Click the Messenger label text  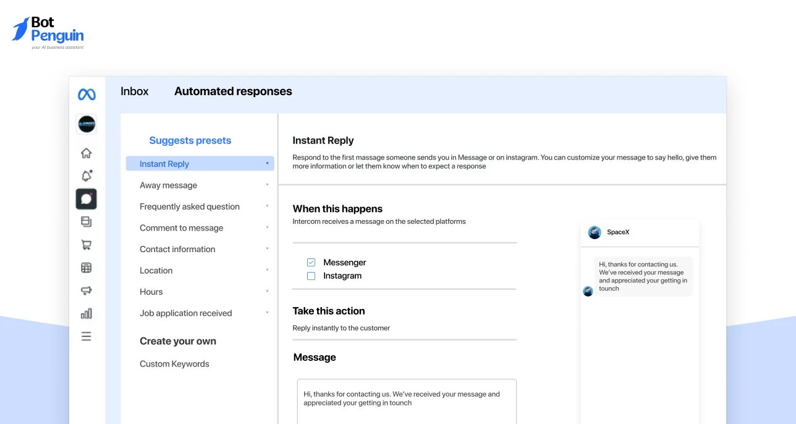[x=345, y=263]
